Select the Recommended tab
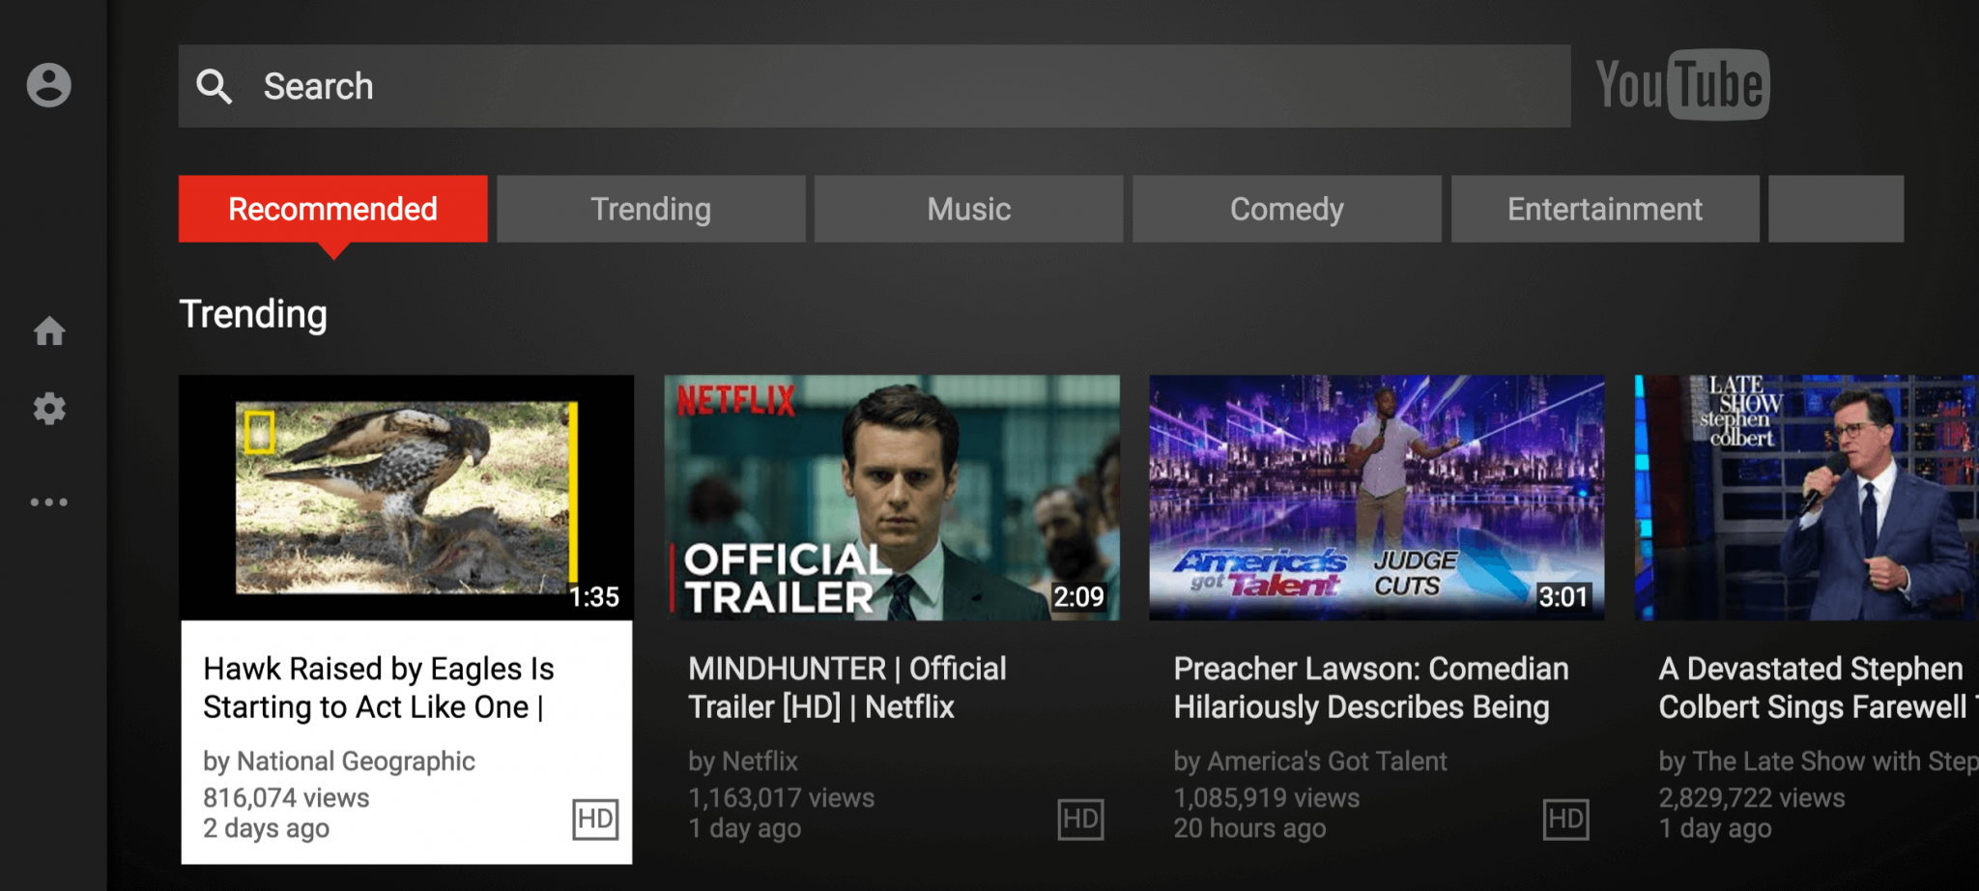Viewport: 1979px width, 891px height. point(333,209)
